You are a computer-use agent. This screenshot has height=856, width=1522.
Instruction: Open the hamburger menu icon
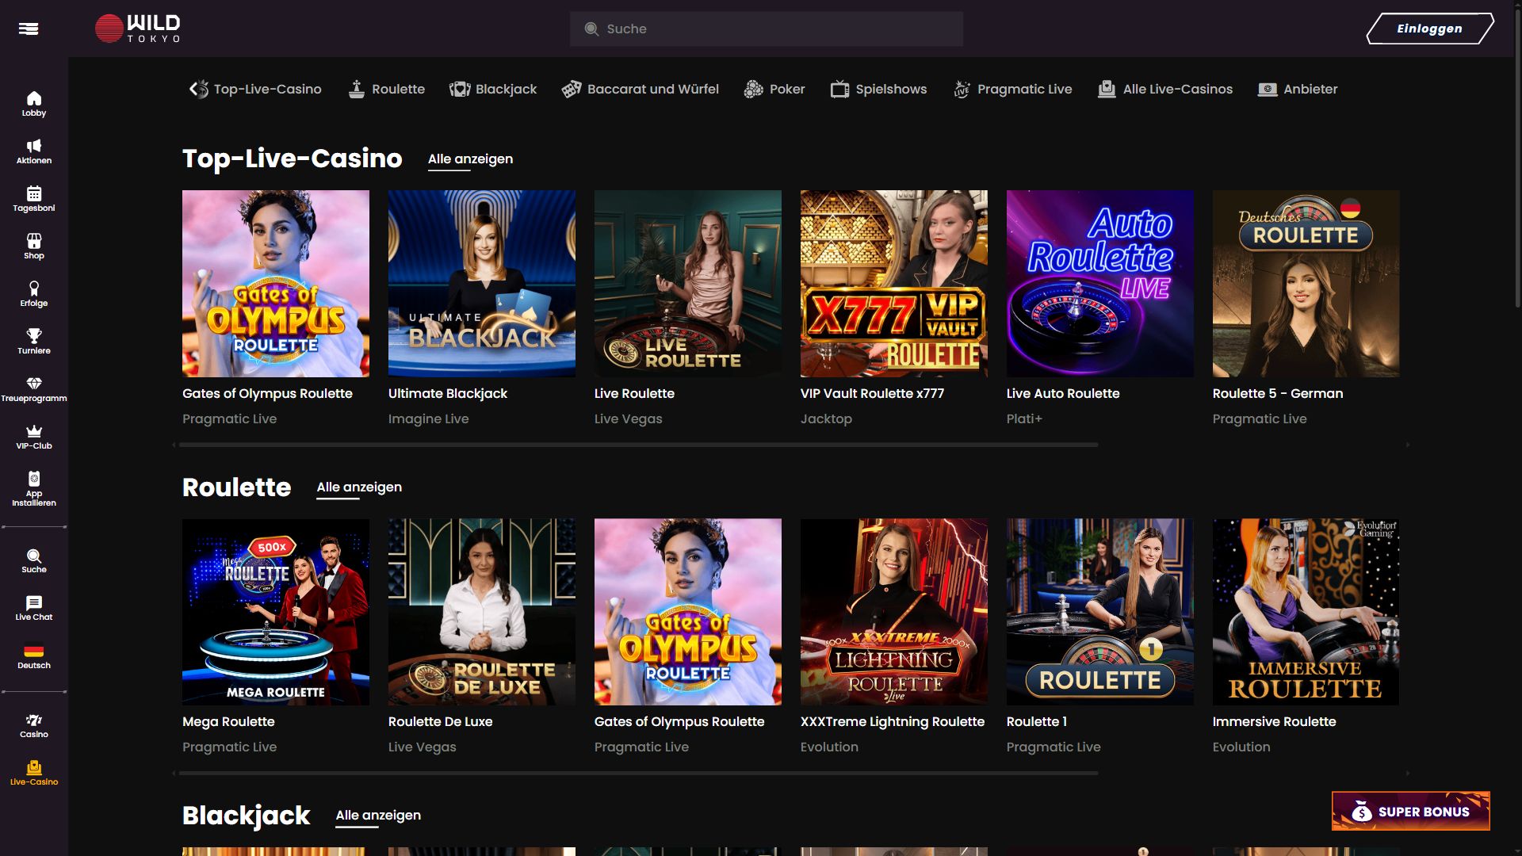click(x=29, y=29)
